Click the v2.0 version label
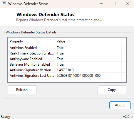 tap(126, 117)
